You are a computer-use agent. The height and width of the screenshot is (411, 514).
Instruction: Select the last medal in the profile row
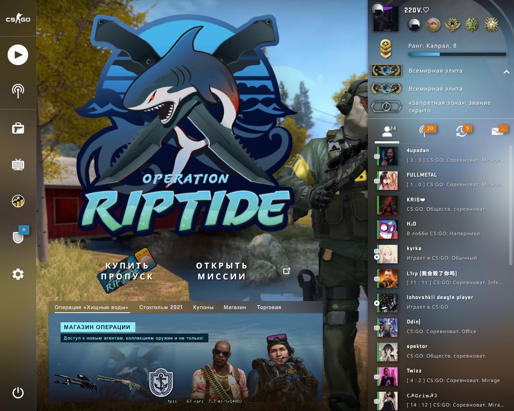pyautogui.click(x=491, y=25)
